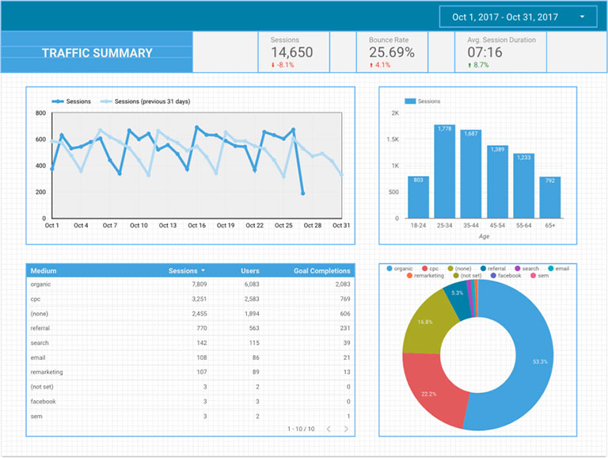Click the (none) legend dot in donut legend

450,269
